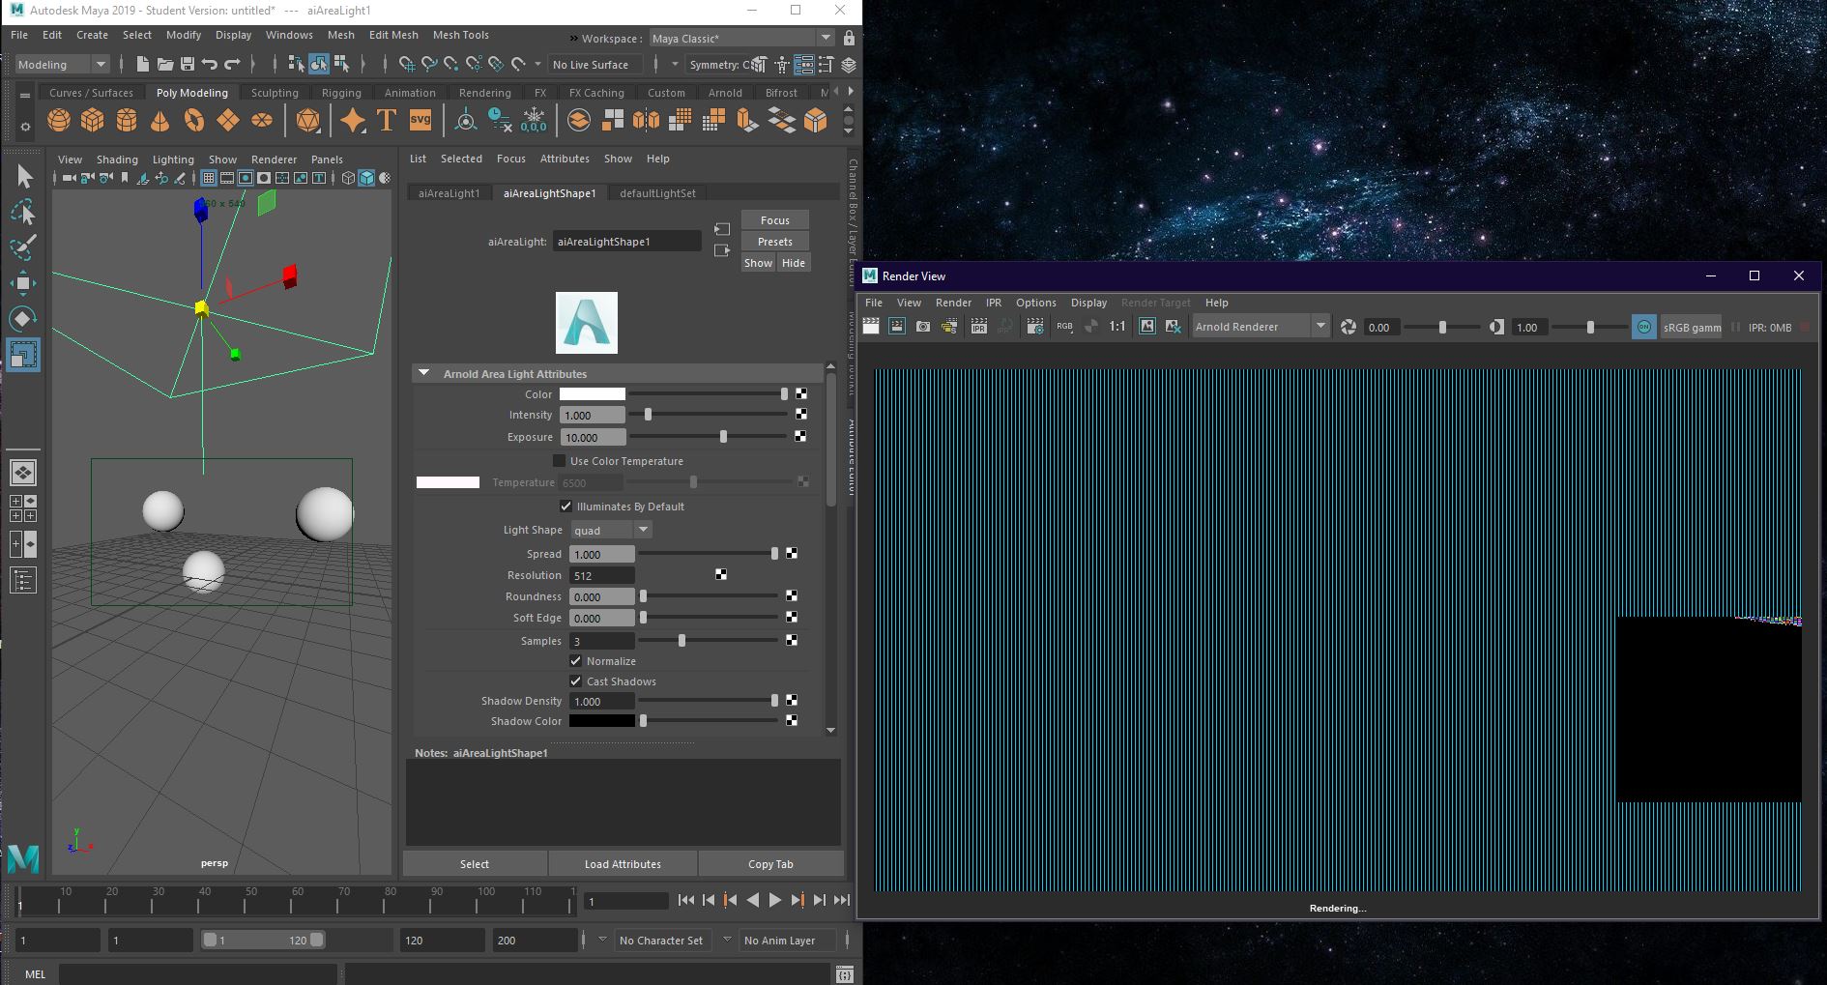Create a polygon plane from the shelf
The width and height of the screenshot is (1827, 985).
(228, 120)
